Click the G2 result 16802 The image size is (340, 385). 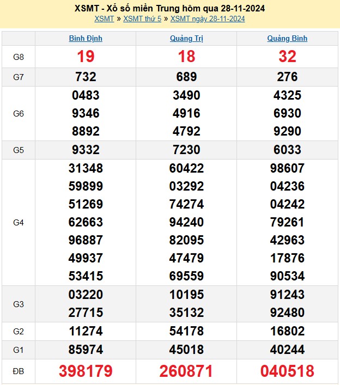tap(287, 331)
